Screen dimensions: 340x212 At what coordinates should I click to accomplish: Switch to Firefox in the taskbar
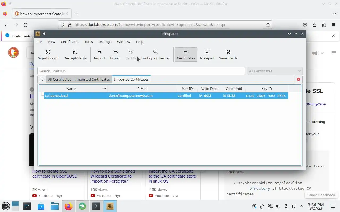click(68, 206)
